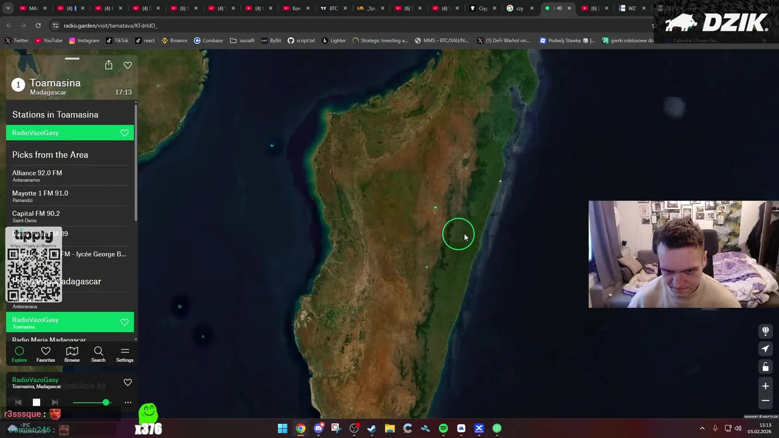Viewport: 779px width, 438px height.
Task: Play Alliance 92.0 FM station
Action: point(70,176)
